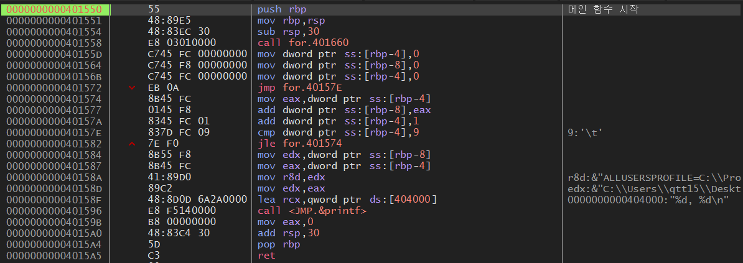Select the bytes '5D'
The width and height of the screenshot is (743, 263).
tap(152, 244)
